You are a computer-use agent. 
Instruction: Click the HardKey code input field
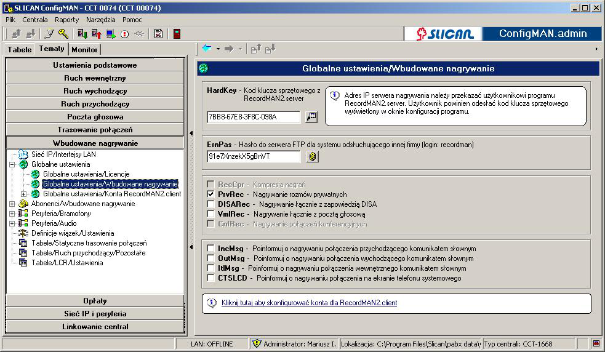click(254, 117)
